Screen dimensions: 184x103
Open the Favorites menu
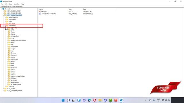pyautogui.click(x=16, y=4)
